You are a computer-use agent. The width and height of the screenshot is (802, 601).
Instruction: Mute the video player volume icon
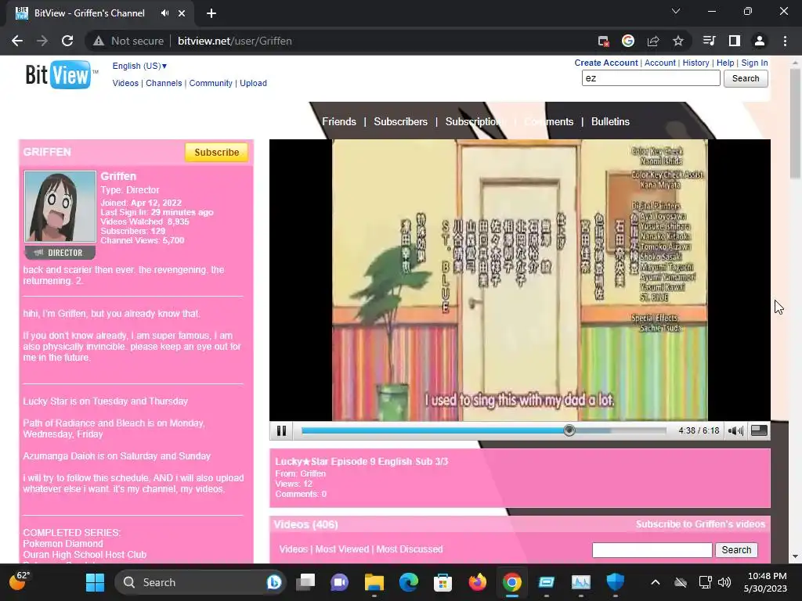[x=735, y=431]
